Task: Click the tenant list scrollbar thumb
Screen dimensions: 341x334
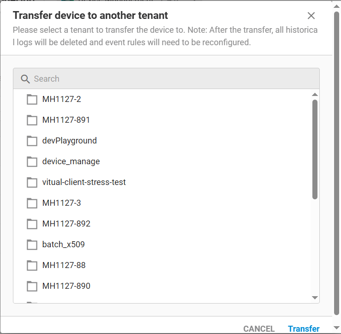Action: click(x=315, y=149)
